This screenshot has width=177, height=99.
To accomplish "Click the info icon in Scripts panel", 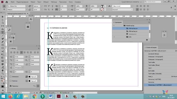I will pyautogui.click(x=147, y=40).
